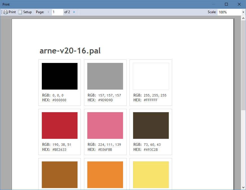The image size is (246, 190).
Task: Click text 'HEX: #E06F8B'
Action: (100, 149)
